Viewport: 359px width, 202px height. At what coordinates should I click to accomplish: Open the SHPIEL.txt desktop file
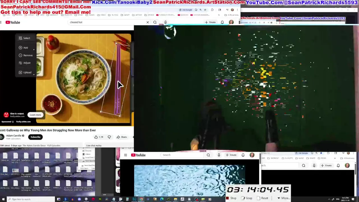point(5,157)
